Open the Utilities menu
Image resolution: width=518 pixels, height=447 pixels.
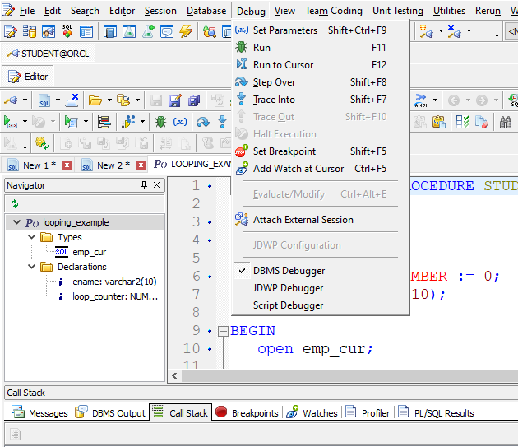point(449,11)
